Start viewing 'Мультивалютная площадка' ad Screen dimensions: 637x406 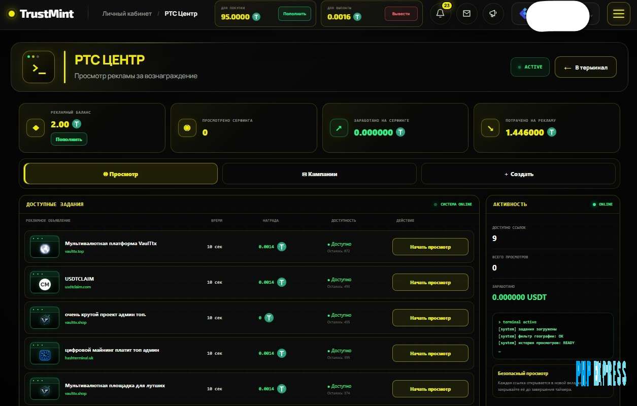[x=430, y=389]
